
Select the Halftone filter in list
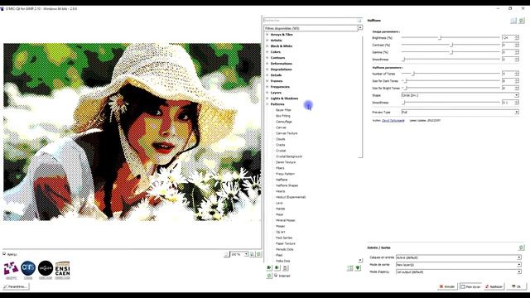tap(282, 180)
